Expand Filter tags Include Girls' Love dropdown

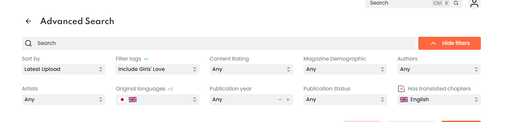coord(157,69)
